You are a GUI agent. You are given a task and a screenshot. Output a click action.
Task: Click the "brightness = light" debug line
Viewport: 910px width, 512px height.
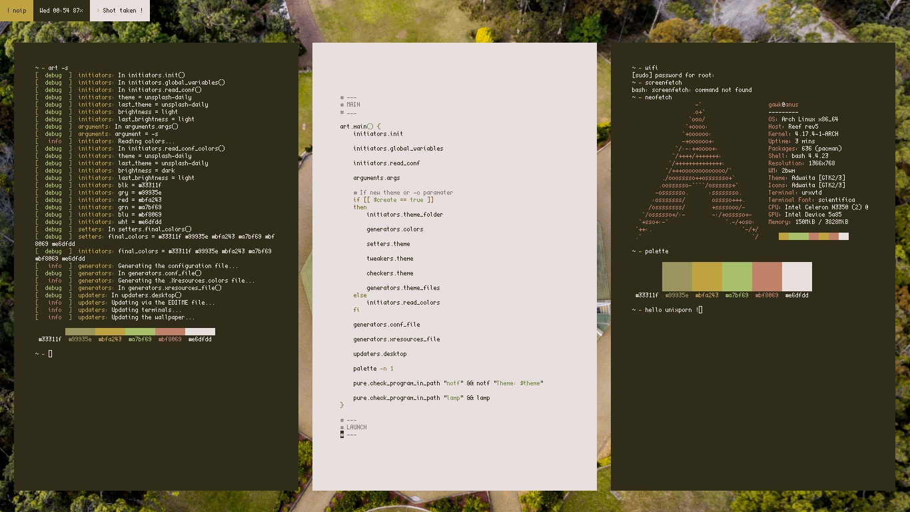[148, 112]
